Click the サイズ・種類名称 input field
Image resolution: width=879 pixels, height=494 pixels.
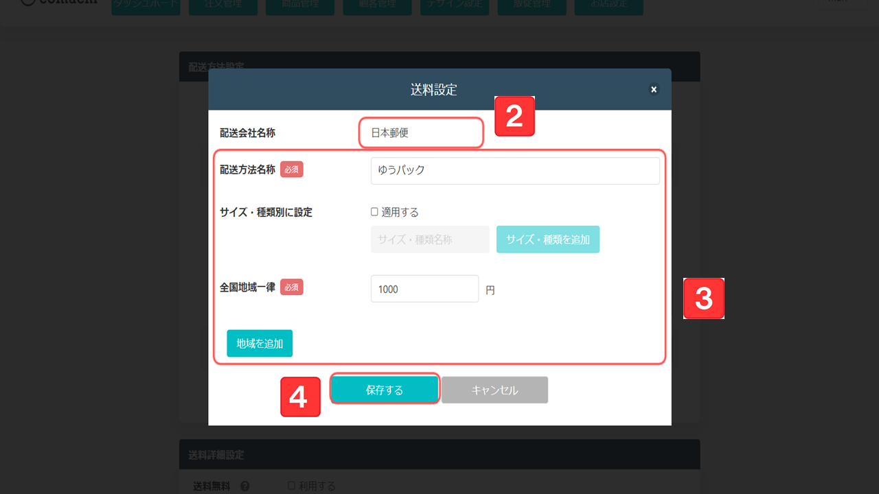click(x=430, y=239)
